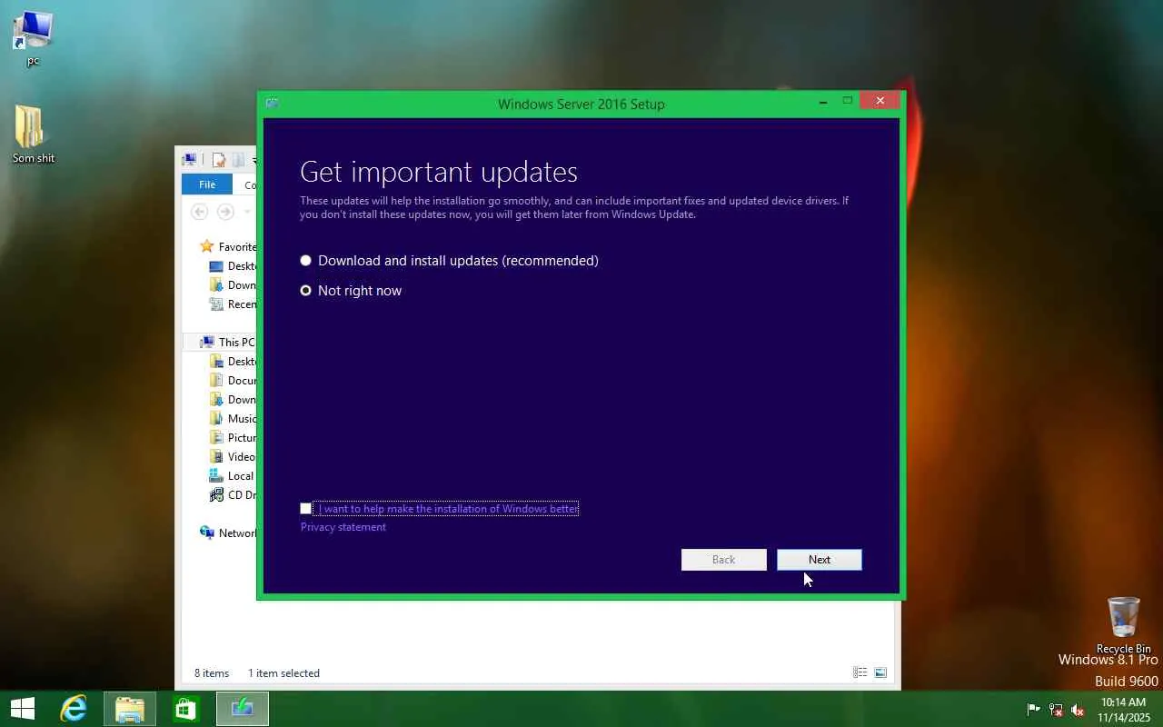1163x727 pixels.
Task: Click "8 items" in Explorer's status bar
Action: click(x=212, y=673)
